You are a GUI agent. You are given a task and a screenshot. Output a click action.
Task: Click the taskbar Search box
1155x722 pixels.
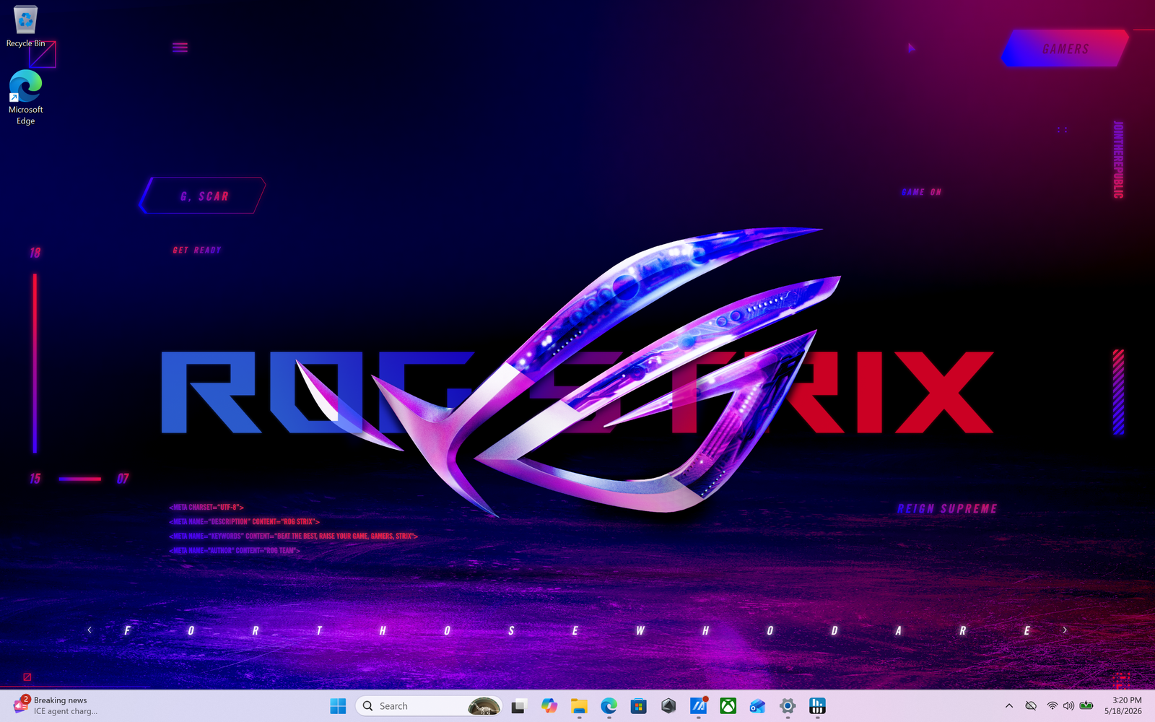click(x=429, y=706)
